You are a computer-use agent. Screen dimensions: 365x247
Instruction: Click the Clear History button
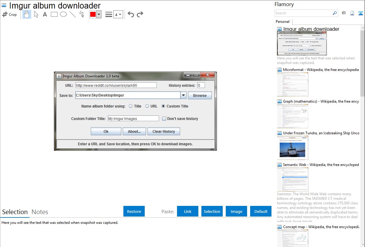[x=164, y=131]
